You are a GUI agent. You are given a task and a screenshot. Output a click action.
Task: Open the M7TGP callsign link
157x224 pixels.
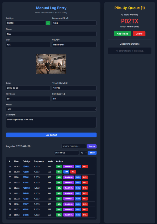pos(25,210)
